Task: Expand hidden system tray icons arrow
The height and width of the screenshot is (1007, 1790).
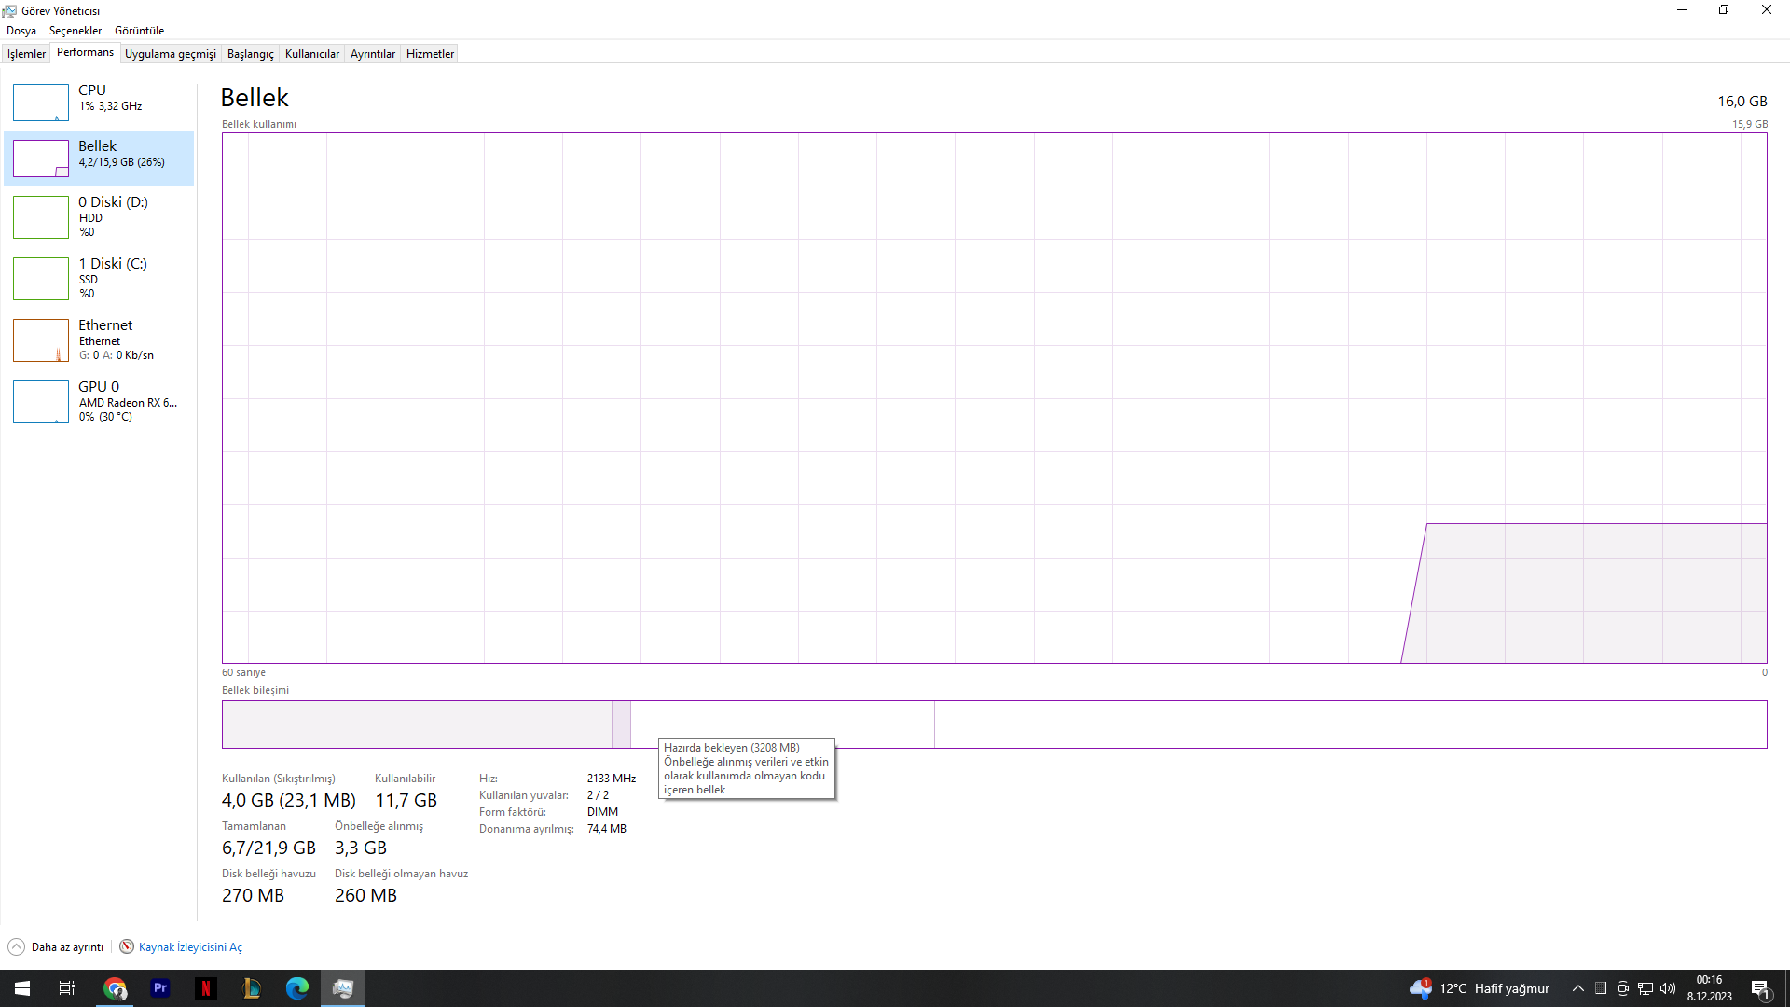Action: pos(1577,988)
